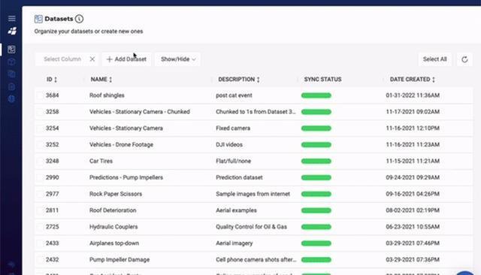Click the 'Flat/full/none' description
481x275 pixels.
(x=233, y=161)
